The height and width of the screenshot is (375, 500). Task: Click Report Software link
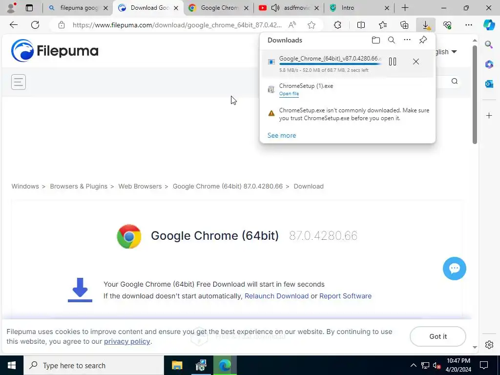pyautogui.click(x=345, y=296)
